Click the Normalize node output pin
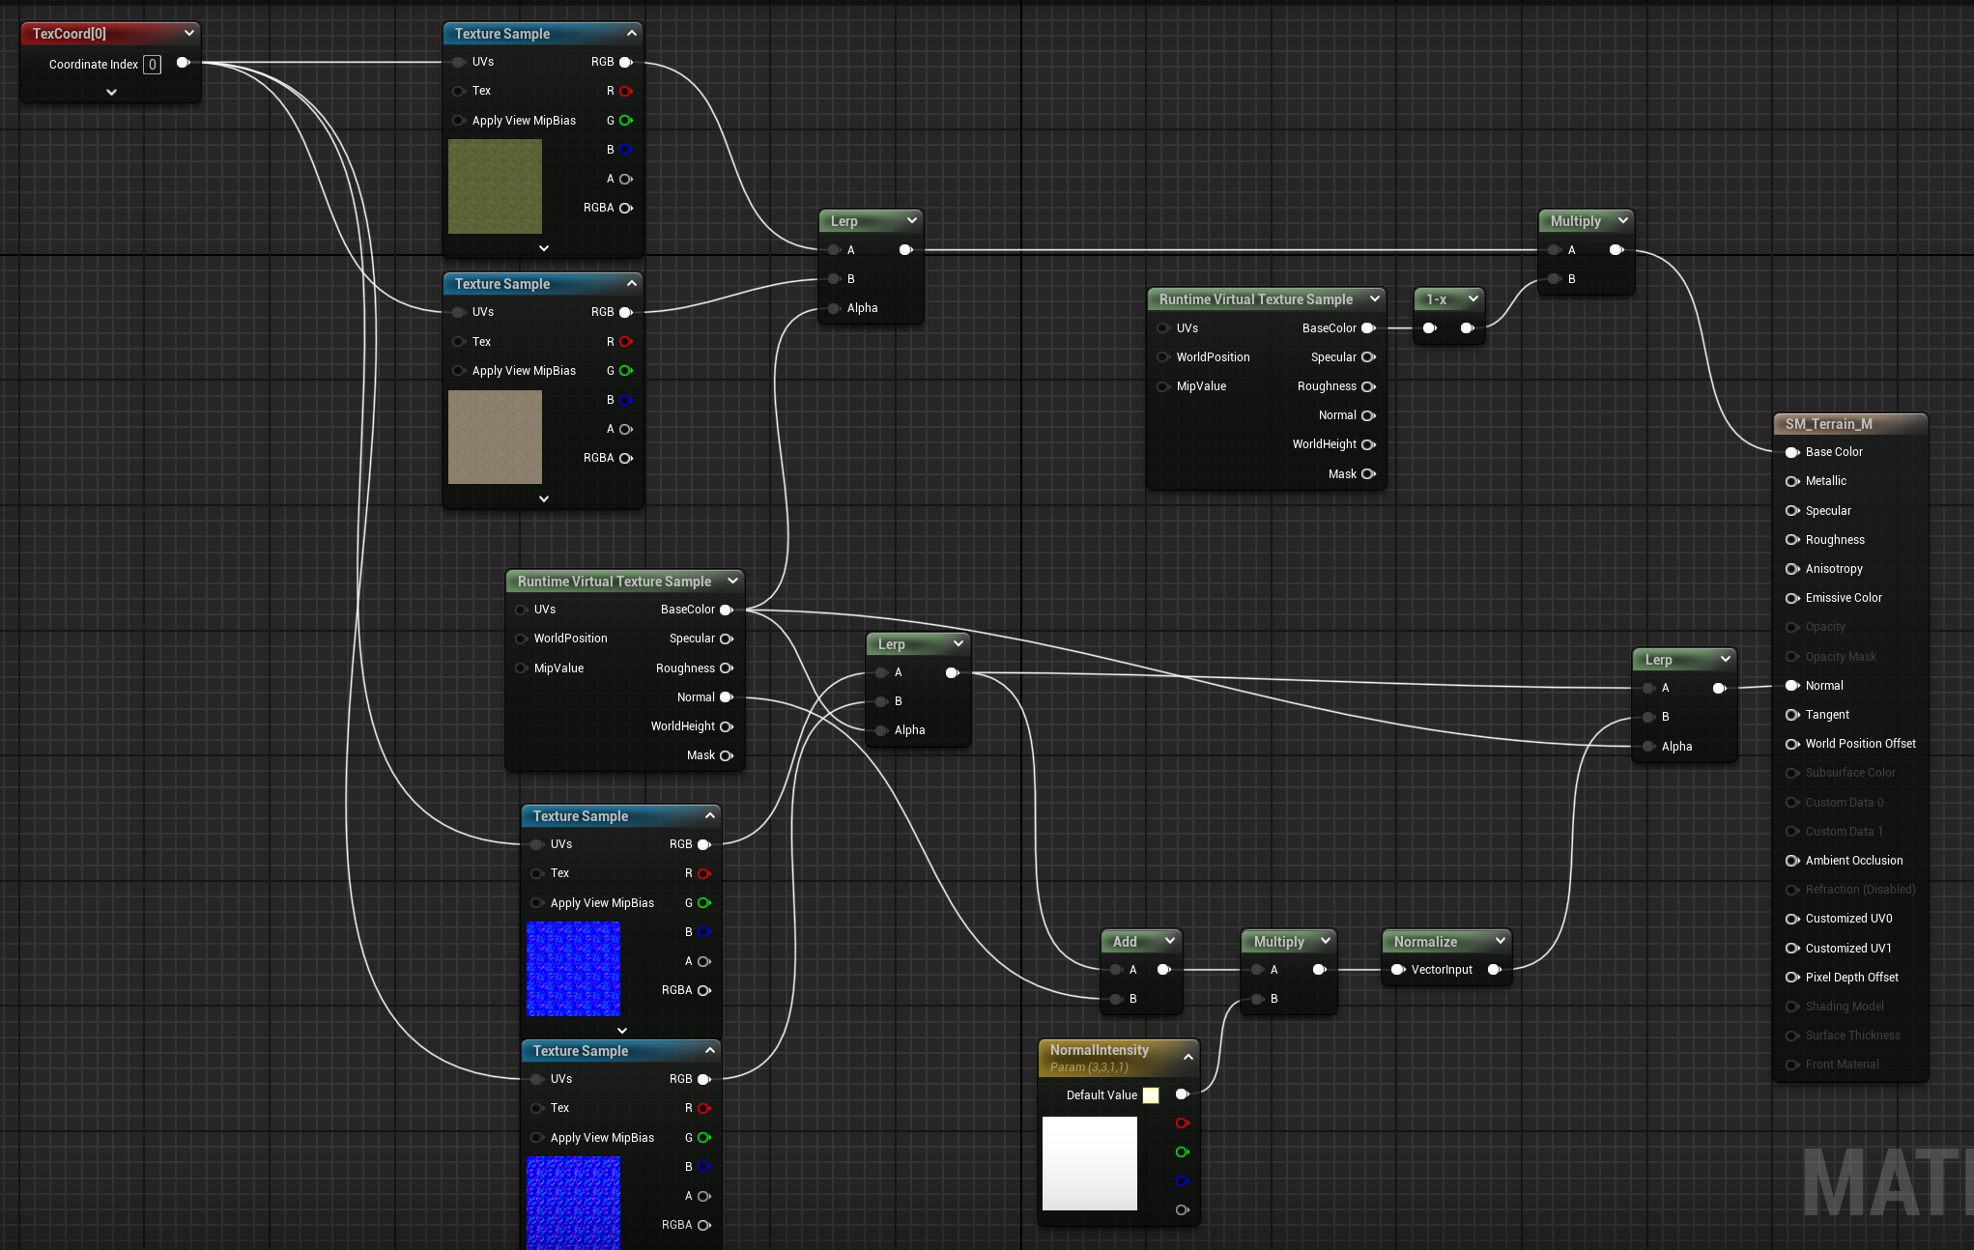The width and height of the screenshot is (1974, 1250). [x=1495, y=970]
